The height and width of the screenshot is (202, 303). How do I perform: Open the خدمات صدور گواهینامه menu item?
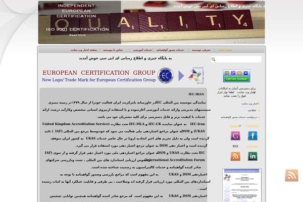[x=170, y=50]
